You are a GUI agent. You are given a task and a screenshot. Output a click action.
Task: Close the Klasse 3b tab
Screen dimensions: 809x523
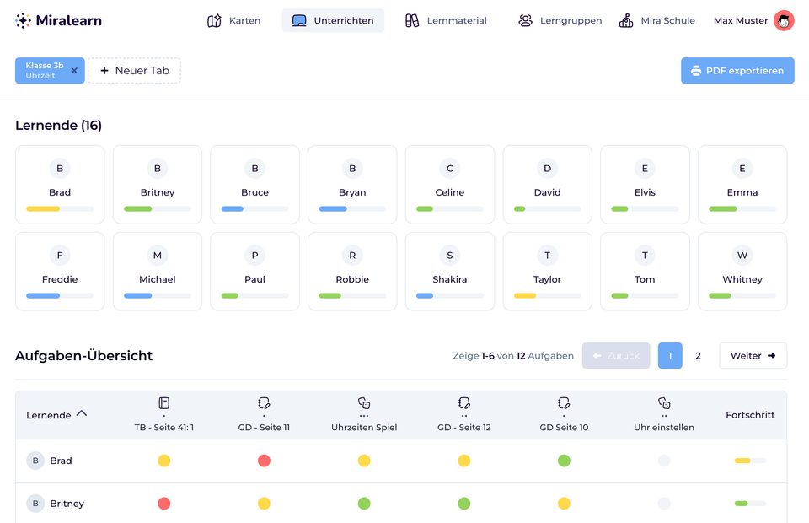tap(74, 71)
